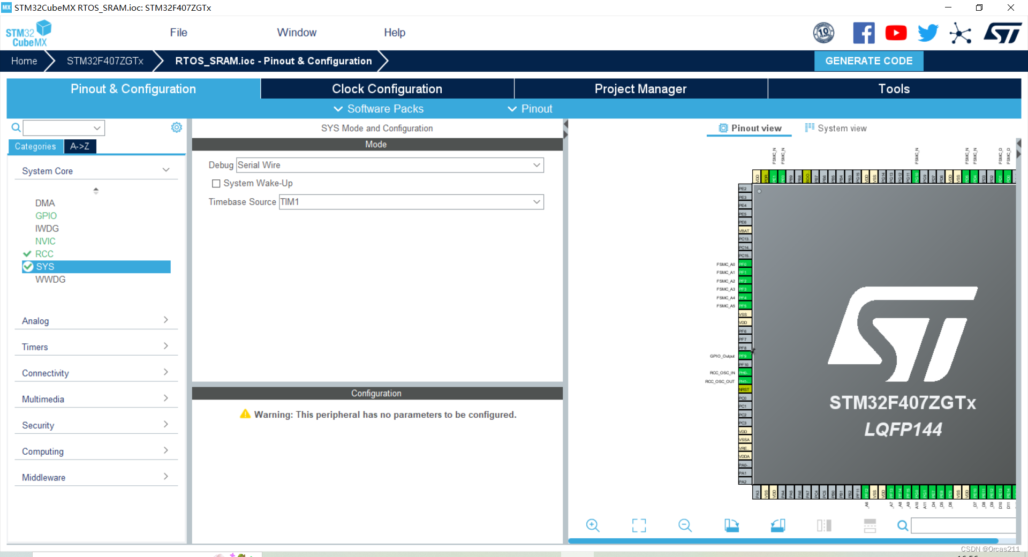Open the Window menu
Image resolution: width=1028 pixels, height=557 pixels.
coord(297,32)
